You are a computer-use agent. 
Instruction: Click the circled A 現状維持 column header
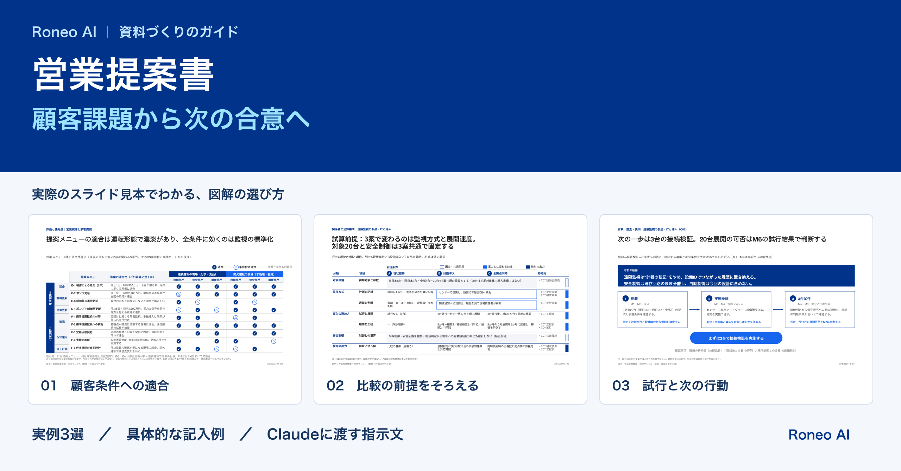(396, 273)
